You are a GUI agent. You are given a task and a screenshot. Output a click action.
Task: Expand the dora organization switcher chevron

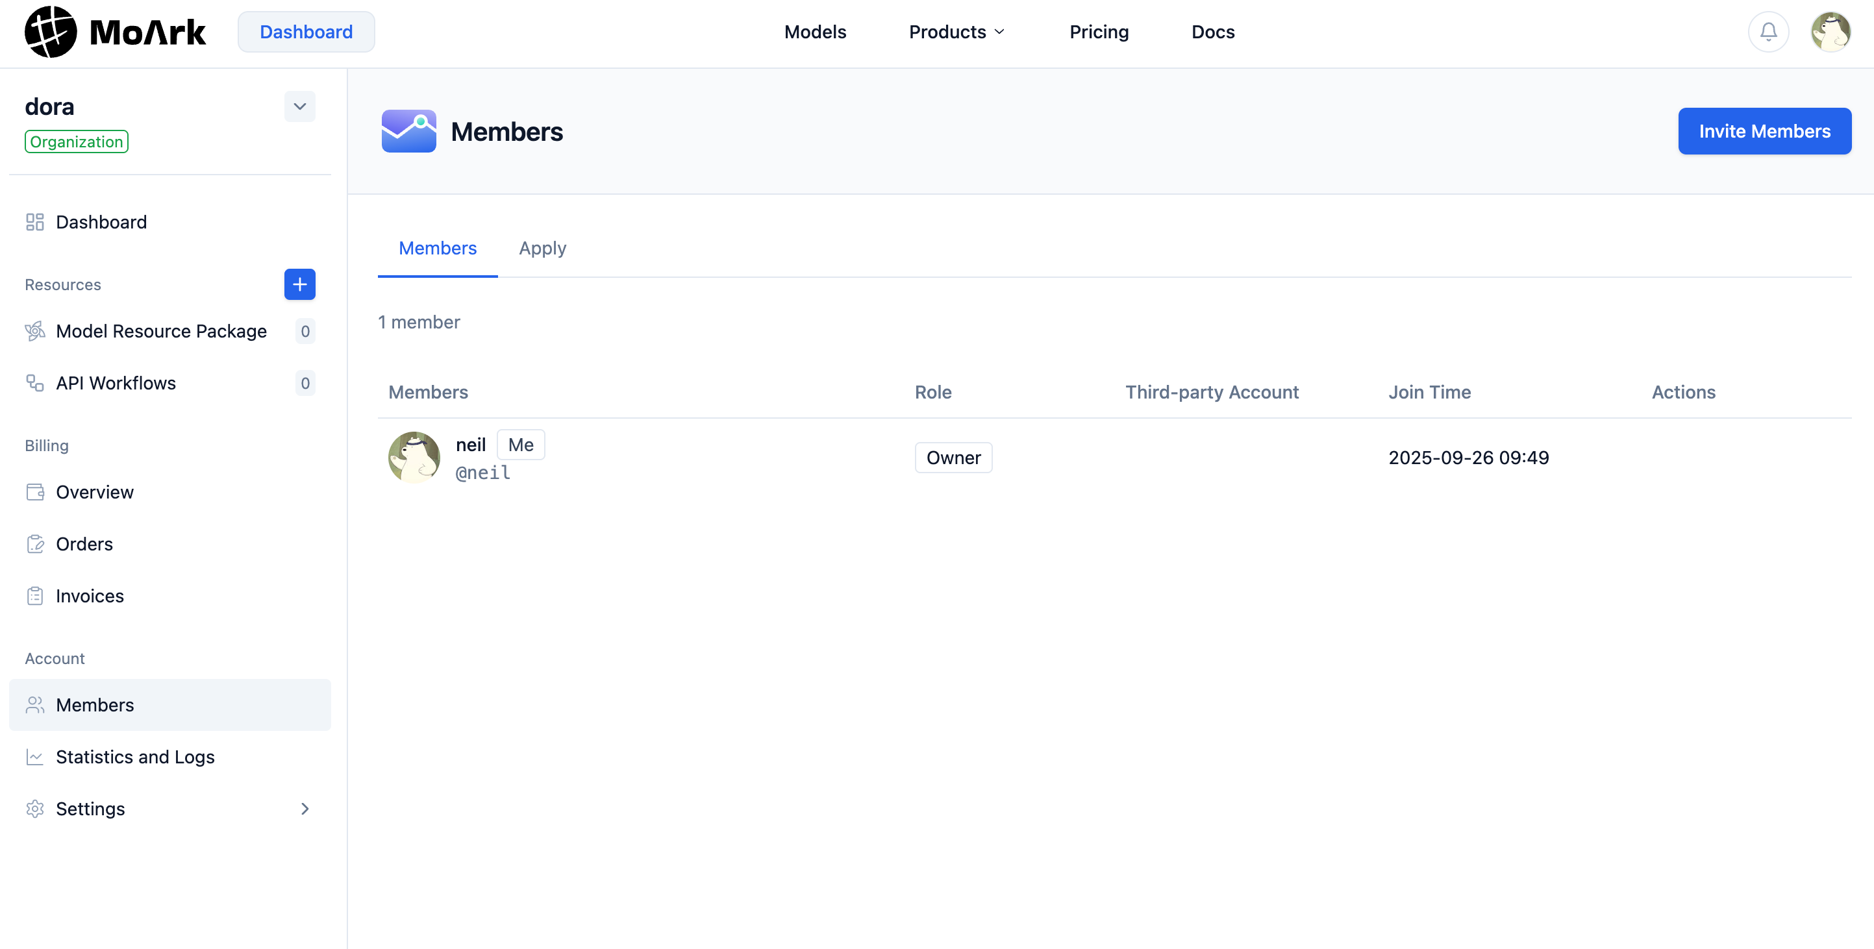click(x=299, y=107)
